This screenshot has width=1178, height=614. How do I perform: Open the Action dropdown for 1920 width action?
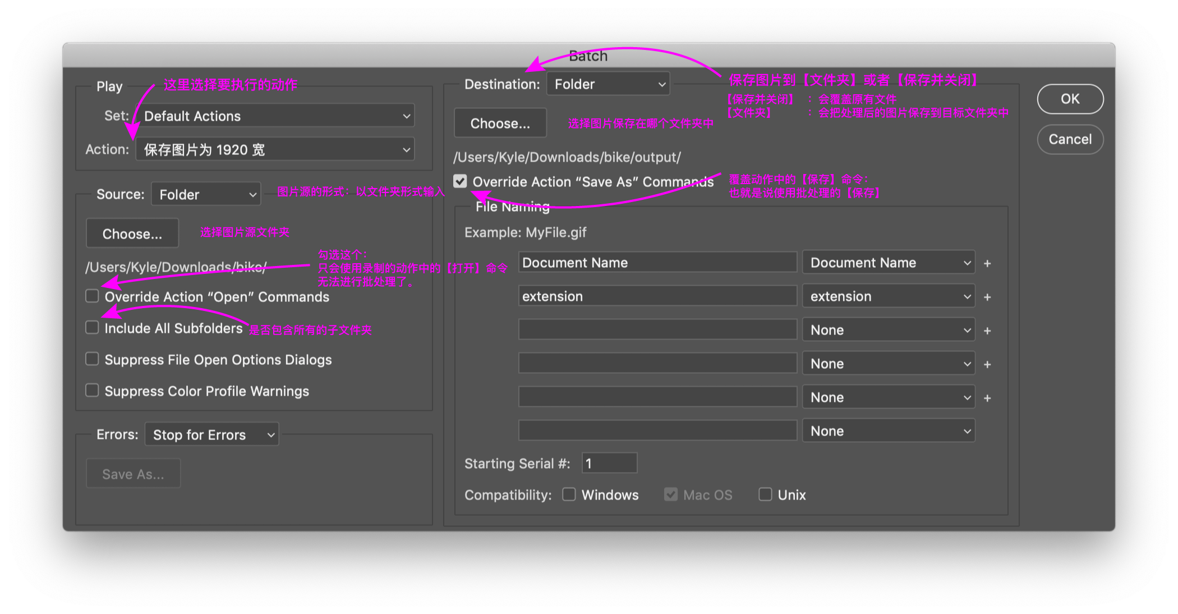[x=274, y=149]
